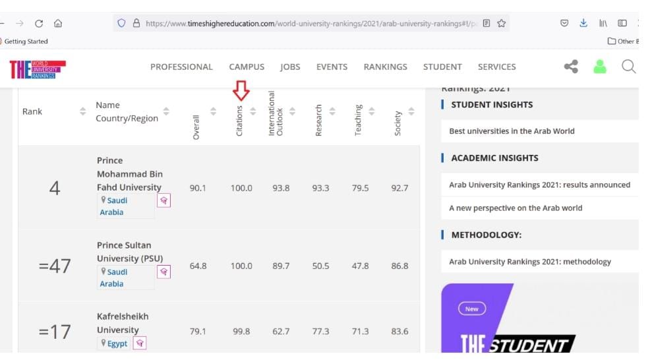Click the share icon in site header

[571, 67]
